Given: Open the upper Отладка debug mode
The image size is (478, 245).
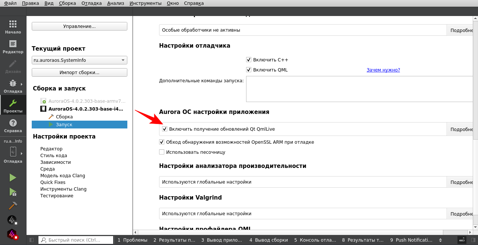Looking at the screenshot, I should [13, 86].
